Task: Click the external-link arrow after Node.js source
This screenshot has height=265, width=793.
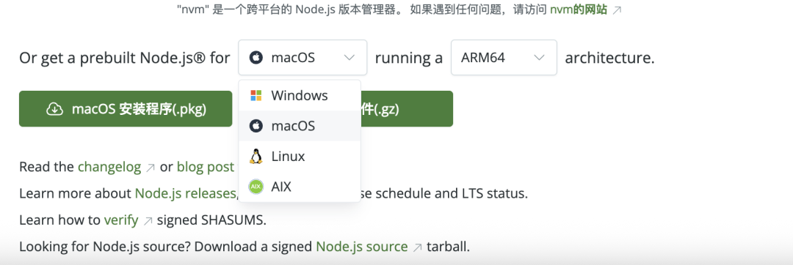Action: coord(417,247)
